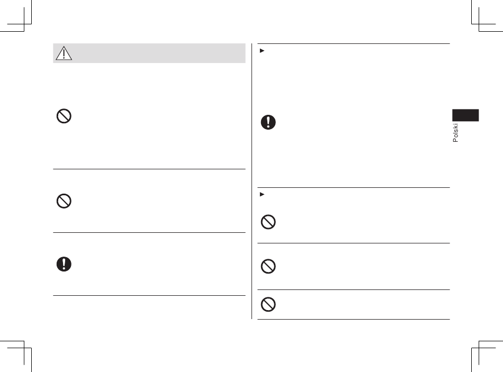Click the vertical divider between the columns
Image resolution: width=503 pixels, height=372 pixels.
(x=252, y=181)
